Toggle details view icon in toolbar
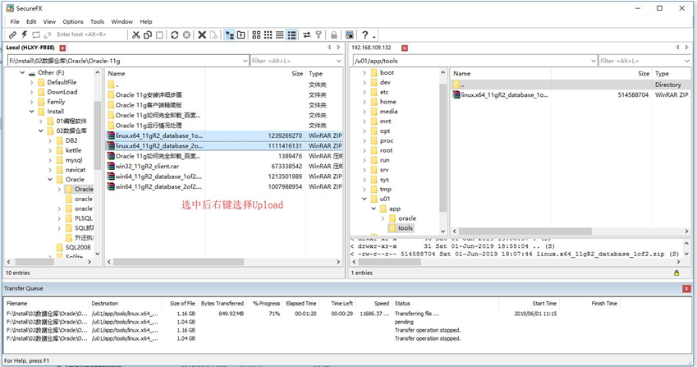This screenshot has width=697, height=367. coord(291,34)
